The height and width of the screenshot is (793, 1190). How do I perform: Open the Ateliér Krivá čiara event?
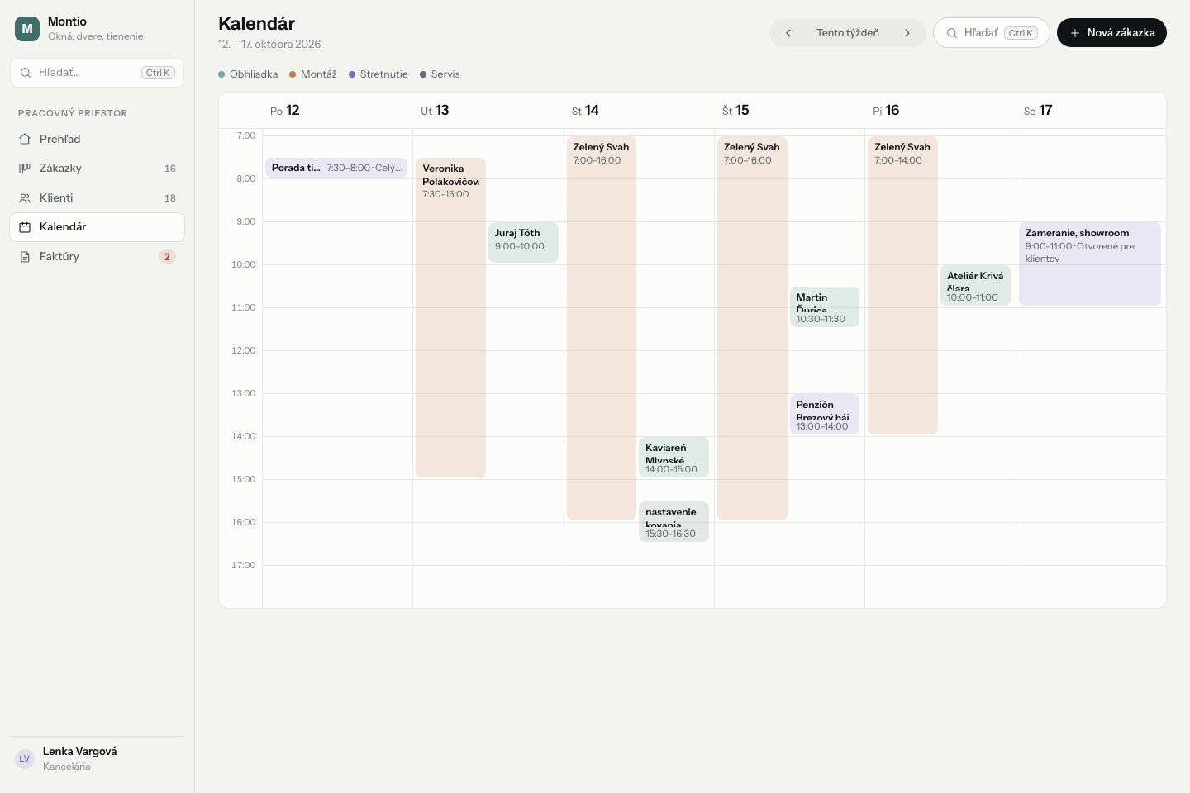tap(975, 285)
